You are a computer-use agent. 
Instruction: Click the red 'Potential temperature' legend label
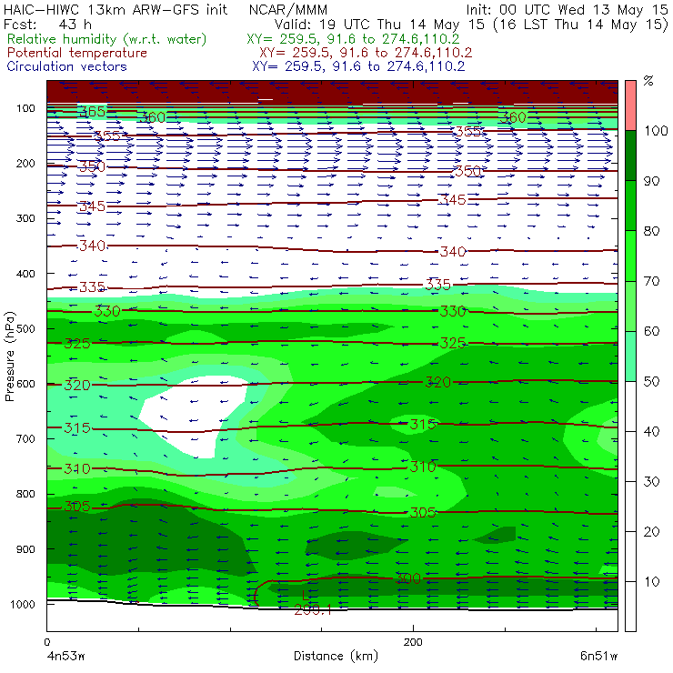[x=77, y=53]
